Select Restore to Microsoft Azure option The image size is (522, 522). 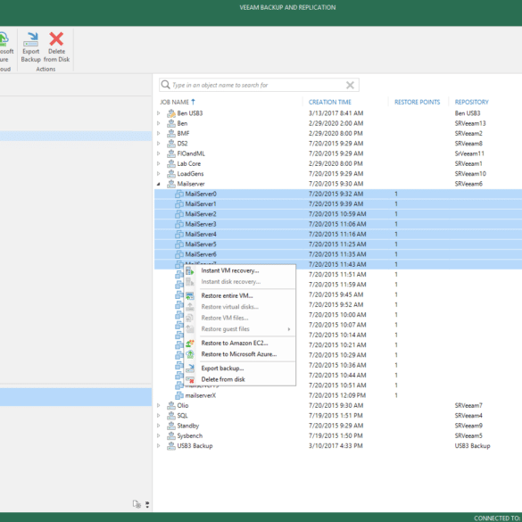click(x=240, y=354)
